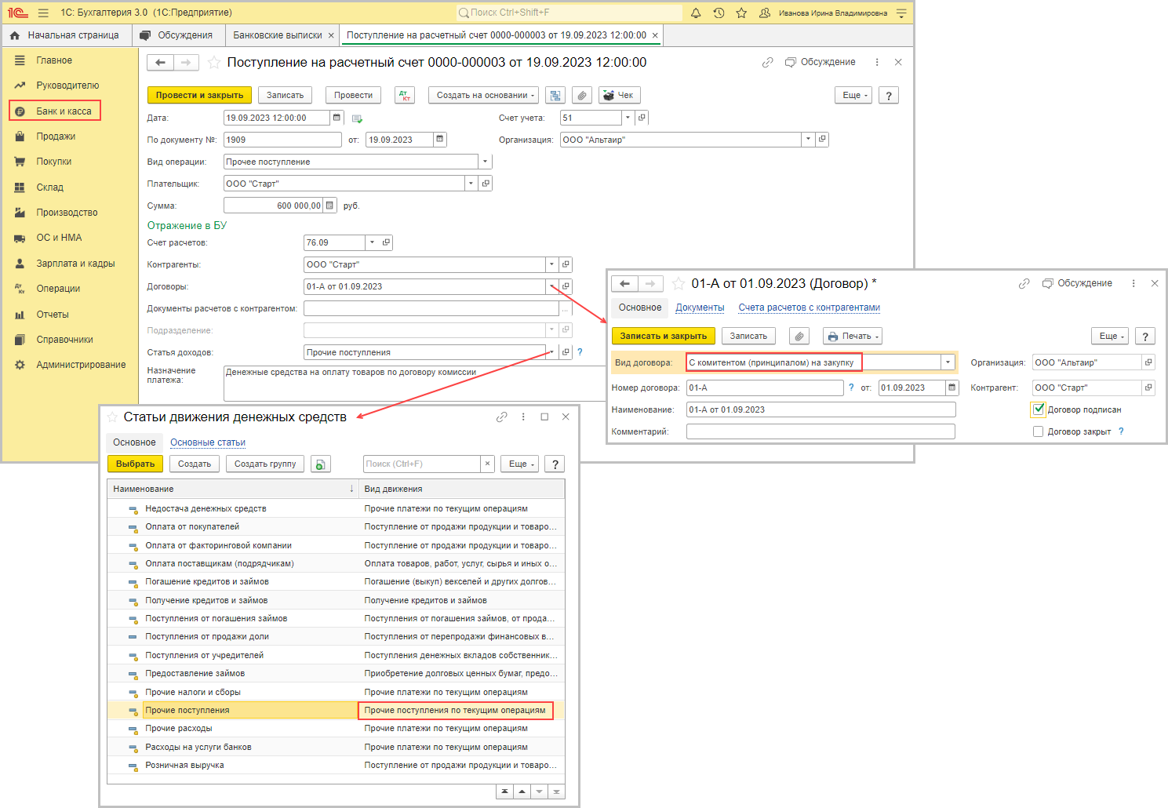Jump to list start arrow in cash flow items
This screenshot has height=808, width=1168.
click(x=504, y=792)
